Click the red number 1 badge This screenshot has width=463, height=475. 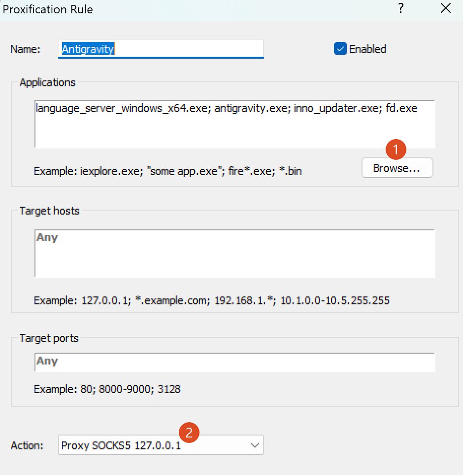(x=396, y=149)
